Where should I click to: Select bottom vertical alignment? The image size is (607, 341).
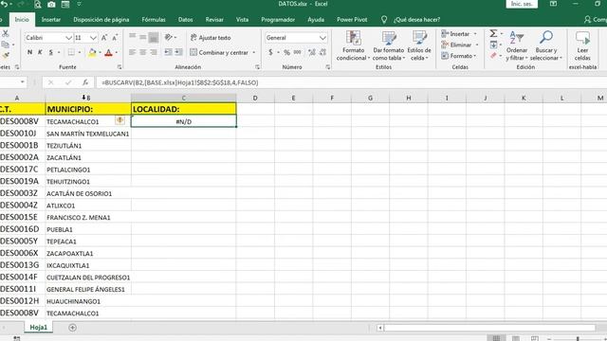[x=154, y=37]
